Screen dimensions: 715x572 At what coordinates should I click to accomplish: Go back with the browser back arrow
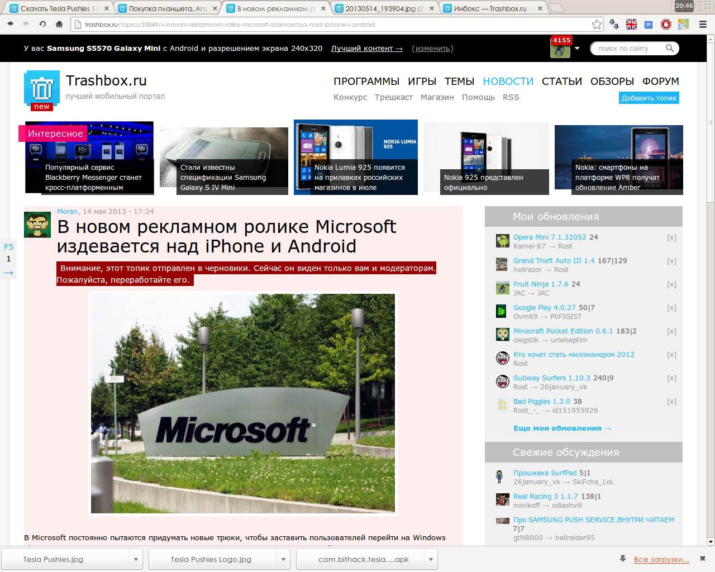(x=10, y=24)
